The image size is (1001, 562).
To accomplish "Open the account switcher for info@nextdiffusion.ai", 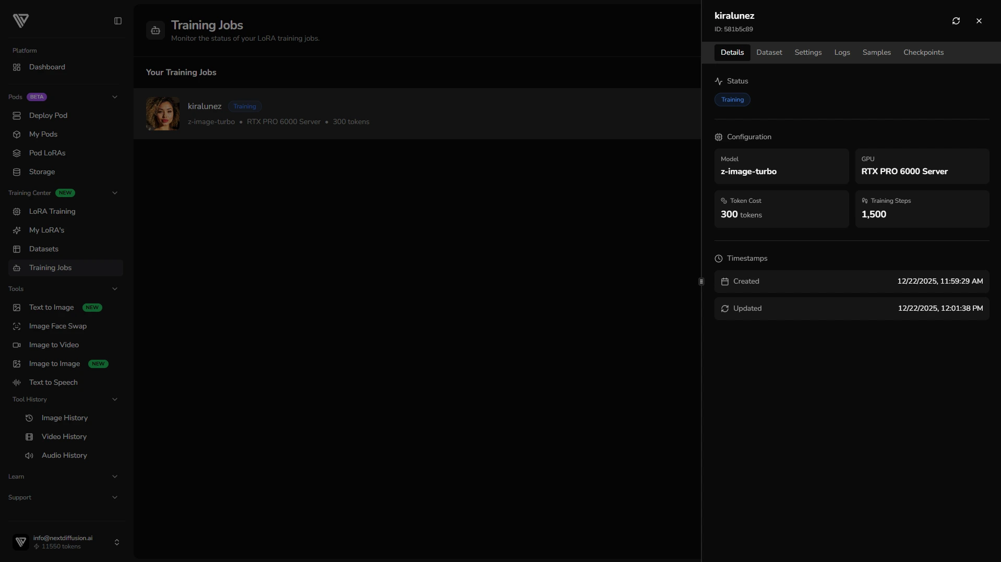I will coord(117,542).
